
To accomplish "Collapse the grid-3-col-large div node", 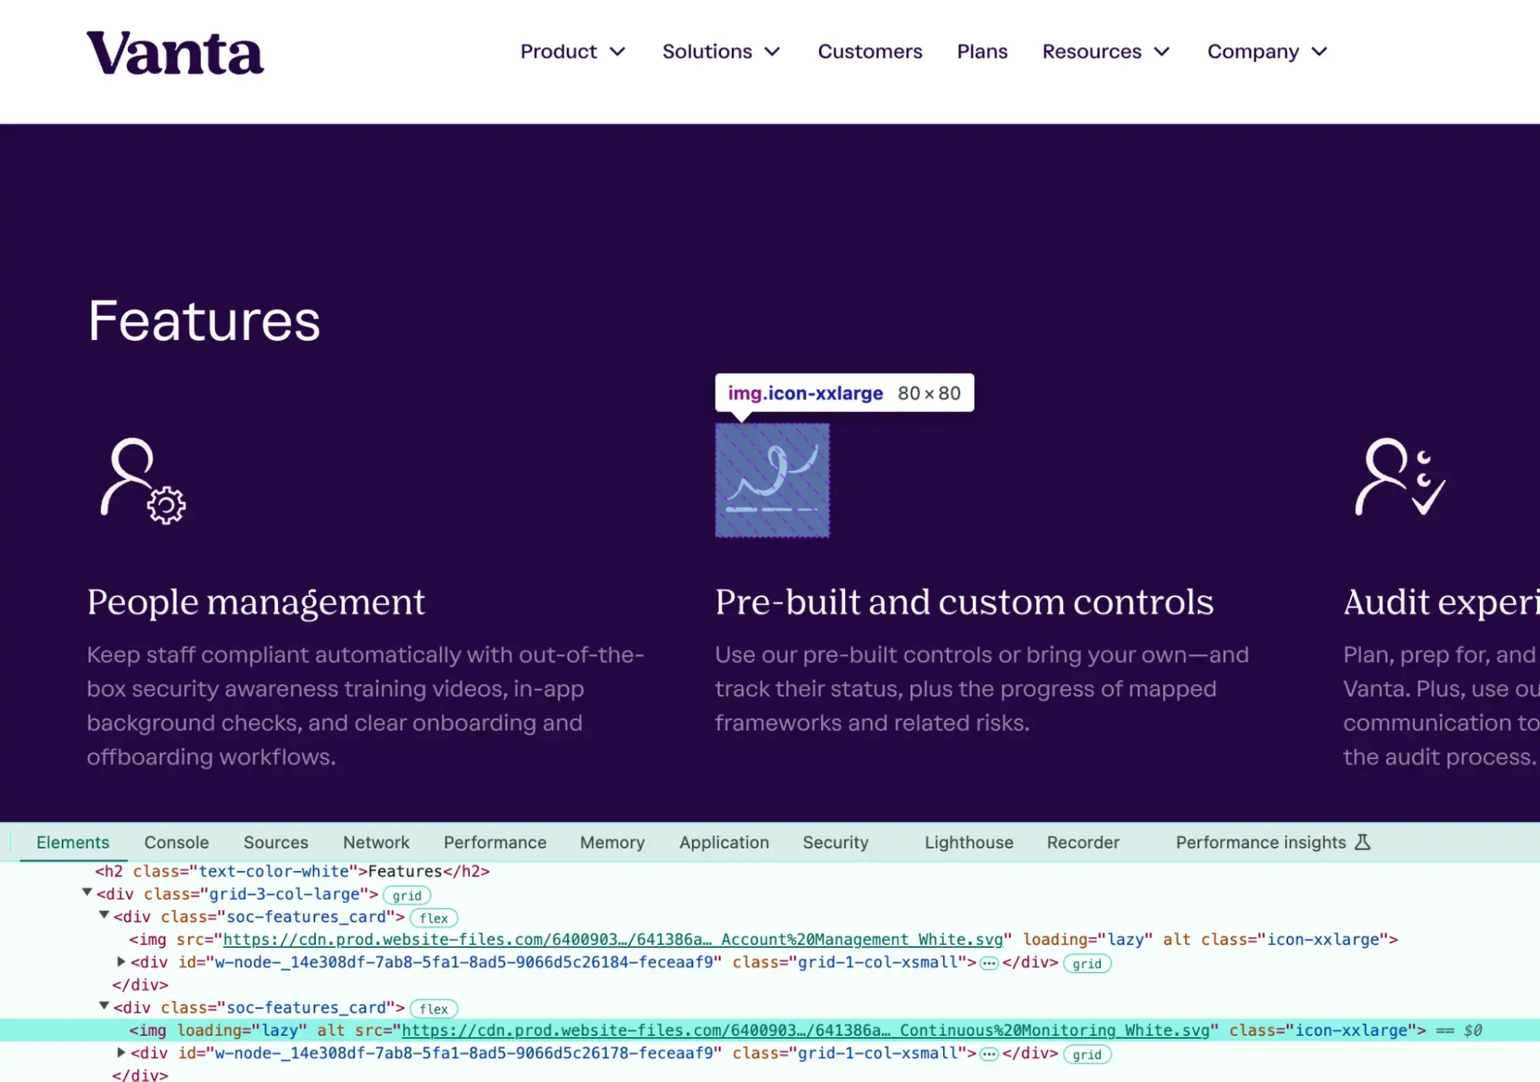I will 87,893.
